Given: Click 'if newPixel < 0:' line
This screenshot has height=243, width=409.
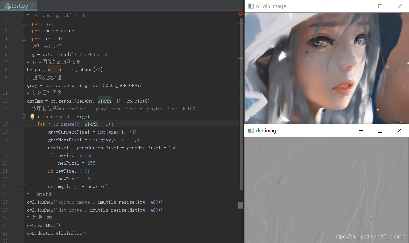Looking at the screenshot, I should (x=69, y=171).
